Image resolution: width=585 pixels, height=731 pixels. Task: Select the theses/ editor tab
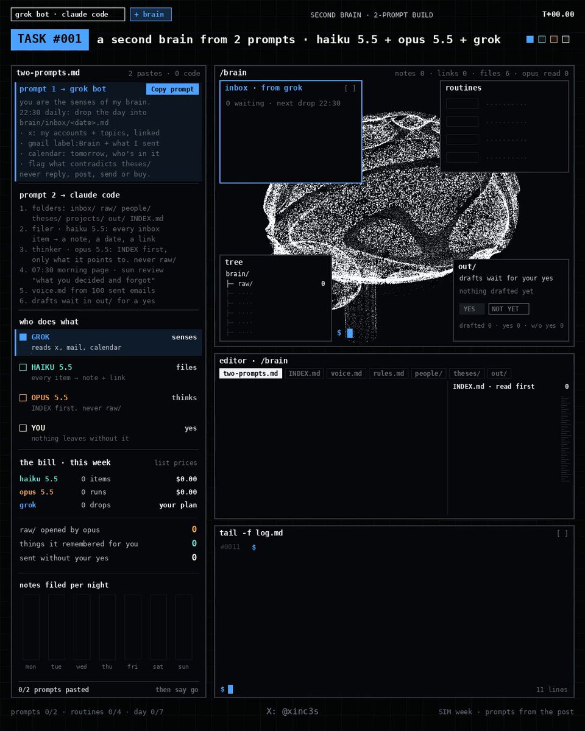tap(467, 373)
